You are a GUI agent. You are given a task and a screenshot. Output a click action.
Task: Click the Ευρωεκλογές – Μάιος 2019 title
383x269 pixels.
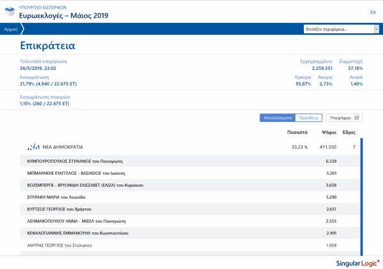64,16
